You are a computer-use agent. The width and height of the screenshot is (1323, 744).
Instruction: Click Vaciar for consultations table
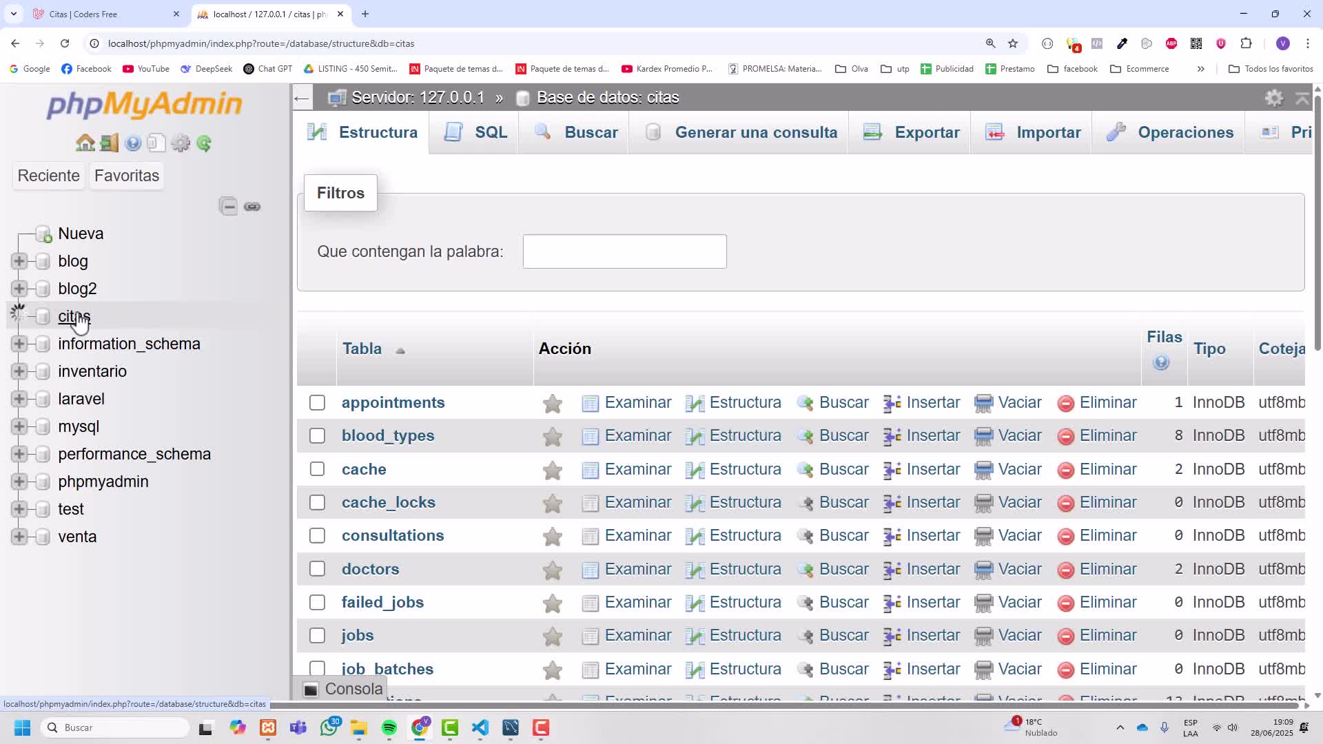coord(1008,535)
